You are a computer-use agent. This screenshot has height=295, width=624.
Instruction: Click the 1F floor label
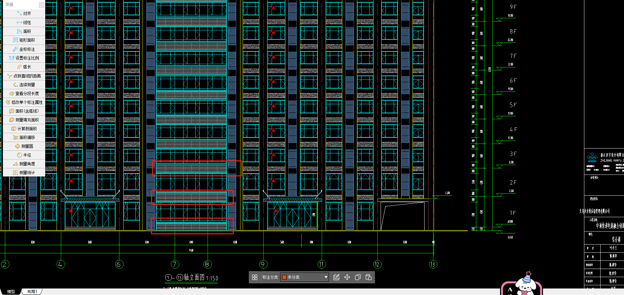(513, 213)
